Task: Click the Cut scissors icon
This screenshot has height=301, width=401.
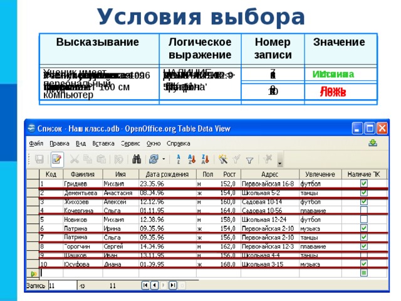Action: point(75,159)
